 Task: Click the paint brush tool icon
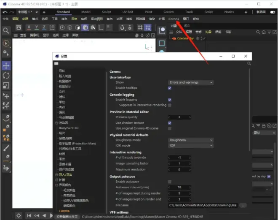6,148
